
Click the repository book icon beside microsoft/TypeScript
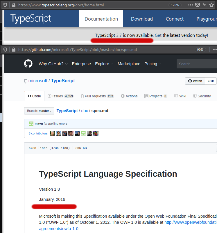(x=25, y=81)
